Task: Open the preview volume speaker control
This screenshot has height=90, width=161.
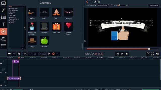Action: click(x=157, y=54)
